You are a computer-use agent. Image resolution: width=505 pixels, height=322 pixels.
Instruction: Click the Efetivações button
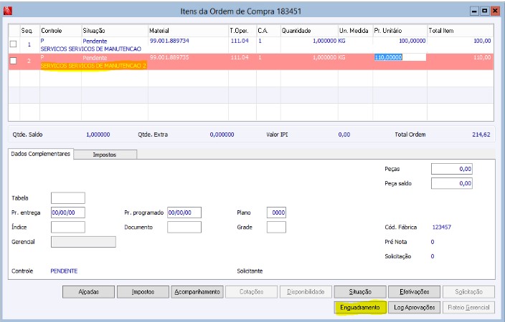[414, 292]
